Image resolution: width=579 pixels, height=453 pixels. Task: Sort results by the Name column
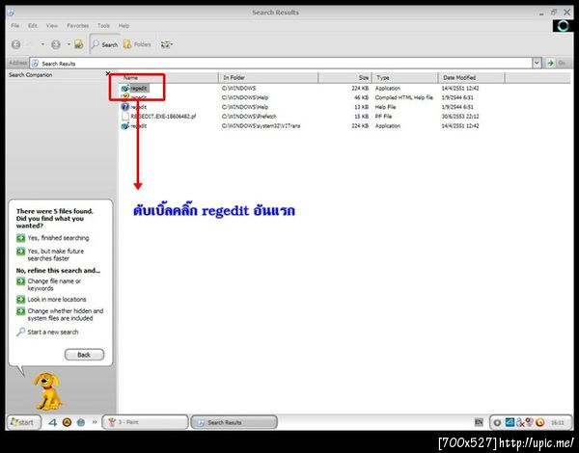[169, 77]
